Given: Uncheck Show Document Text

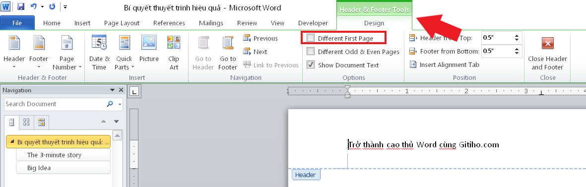Looking at the screenshot, I should click(x=311, y=65).
